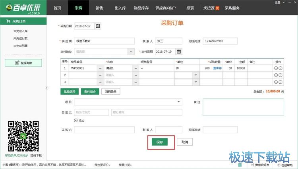Click the 备注 text area
Screen dimensions: 298x169
[x=244, y=107]
